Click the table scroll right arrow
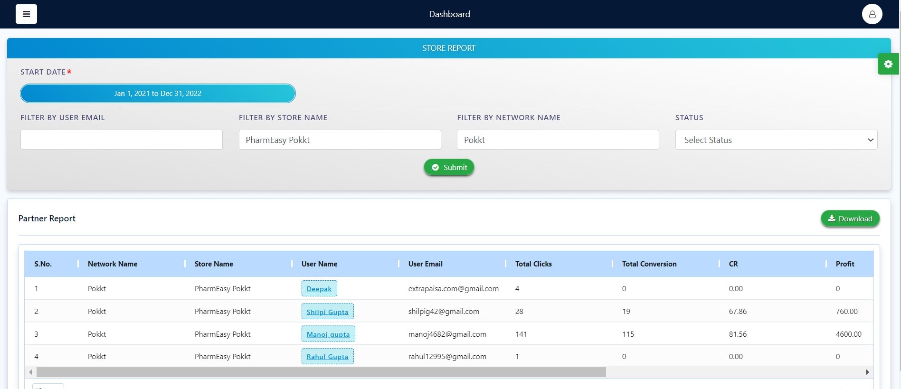The height and width of the screenshot is (389, 901). pyautogui.click(x=868, y=372)
